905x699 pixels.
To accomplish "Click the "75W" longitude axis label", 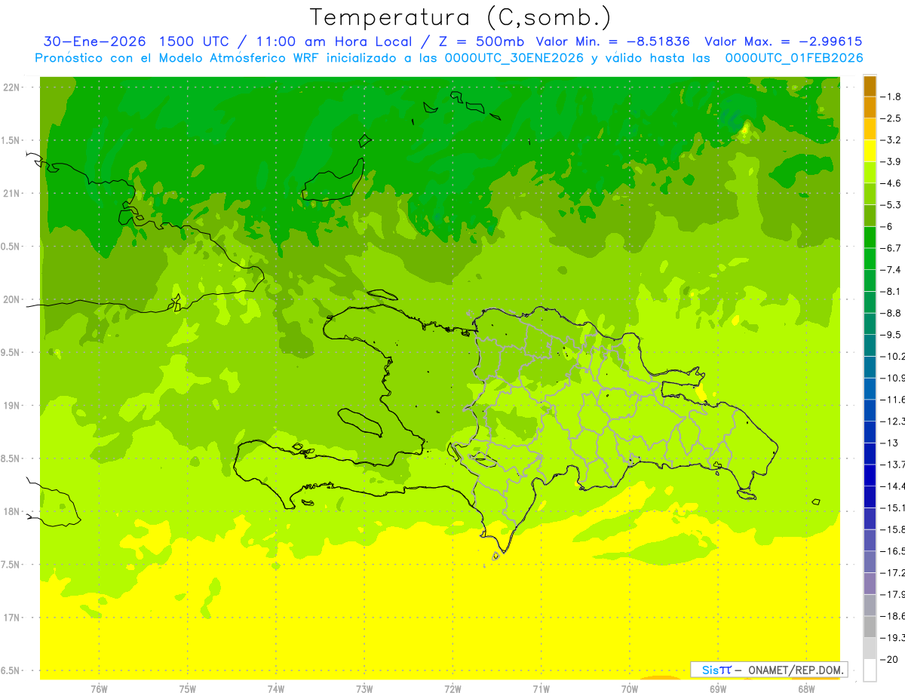I will click(188, 688).
